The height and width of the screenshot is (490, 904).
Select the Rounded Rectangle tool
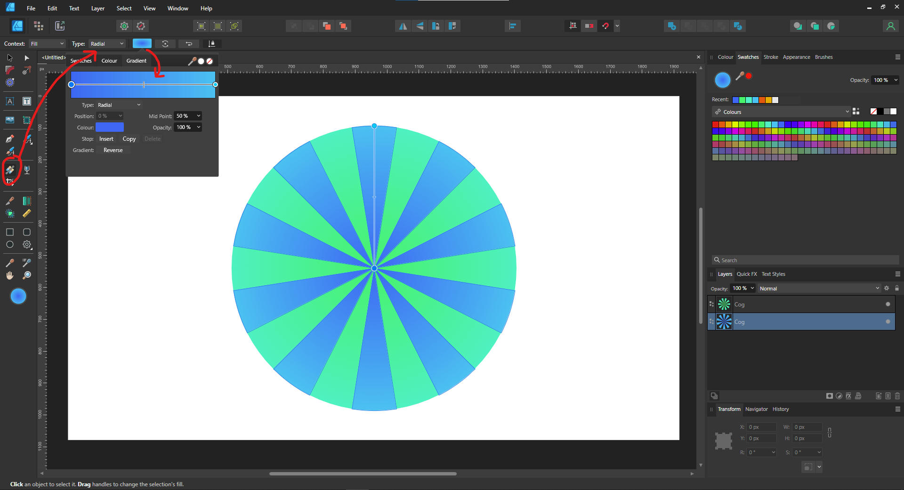(x=27, y=232)
